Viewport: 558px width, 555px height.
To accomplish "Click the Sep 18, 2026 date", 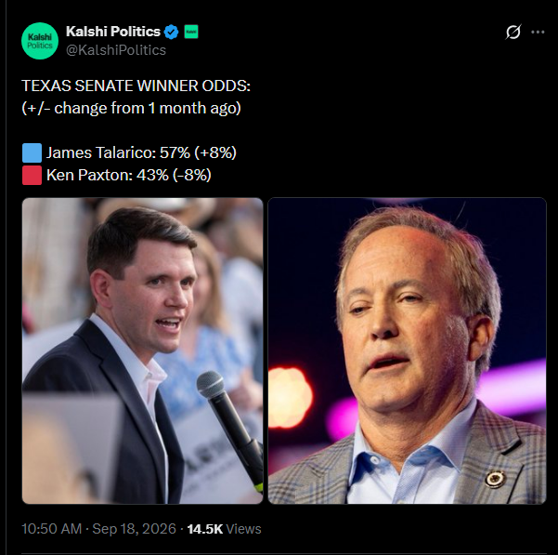I will pos(135,529).
